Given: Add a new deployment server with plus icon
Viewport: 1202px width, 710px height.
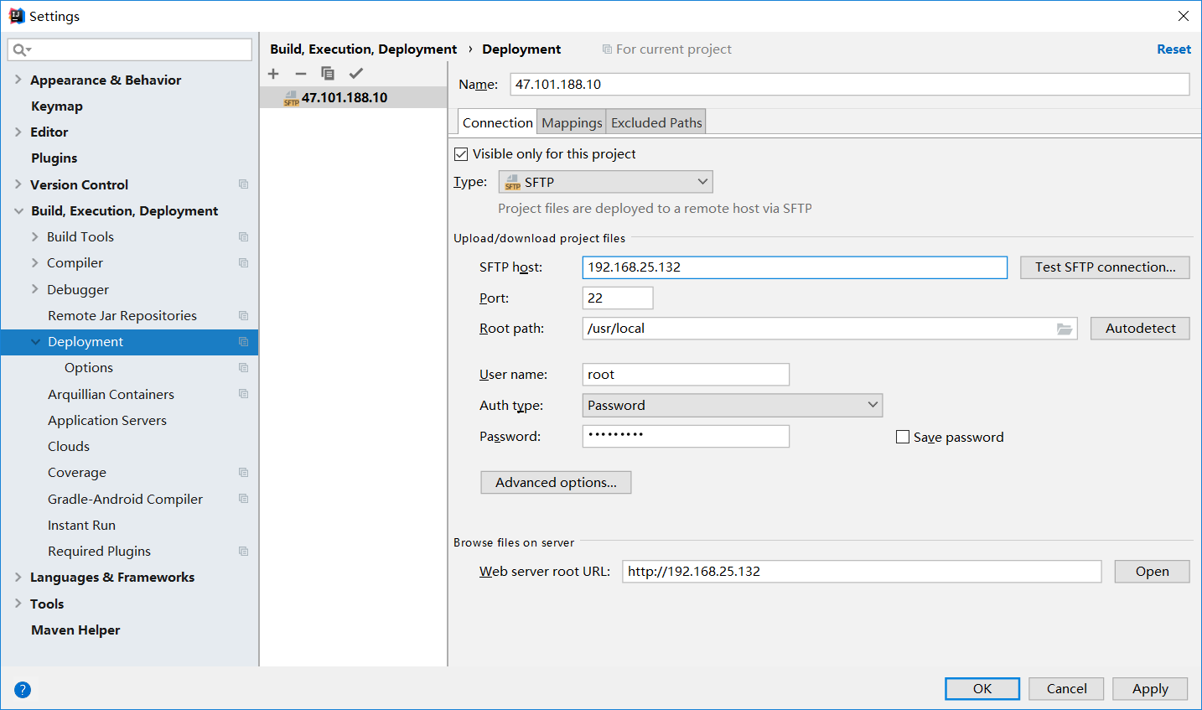Looking at the screenshot, I should 273,74.
